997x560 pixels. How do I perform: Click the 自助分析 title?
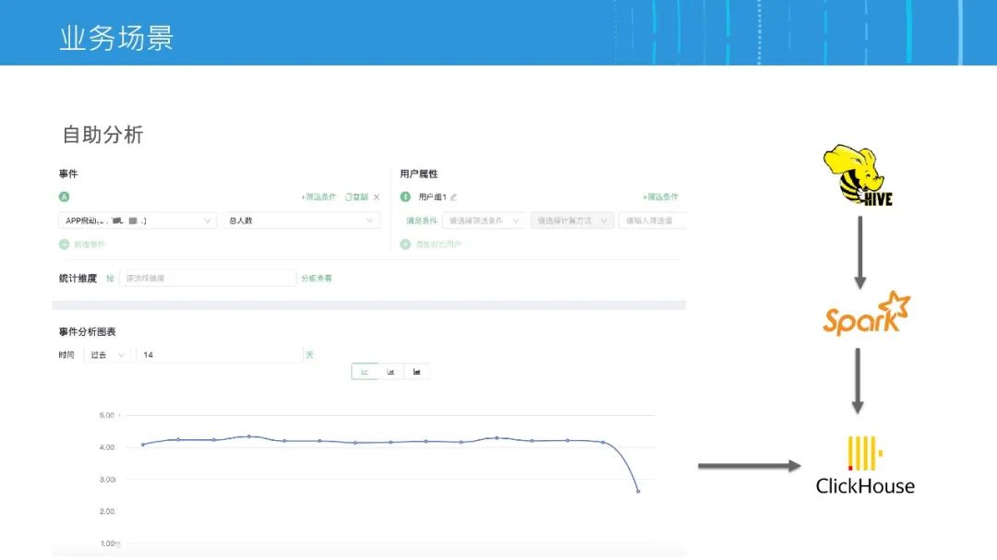click(102, 135)
